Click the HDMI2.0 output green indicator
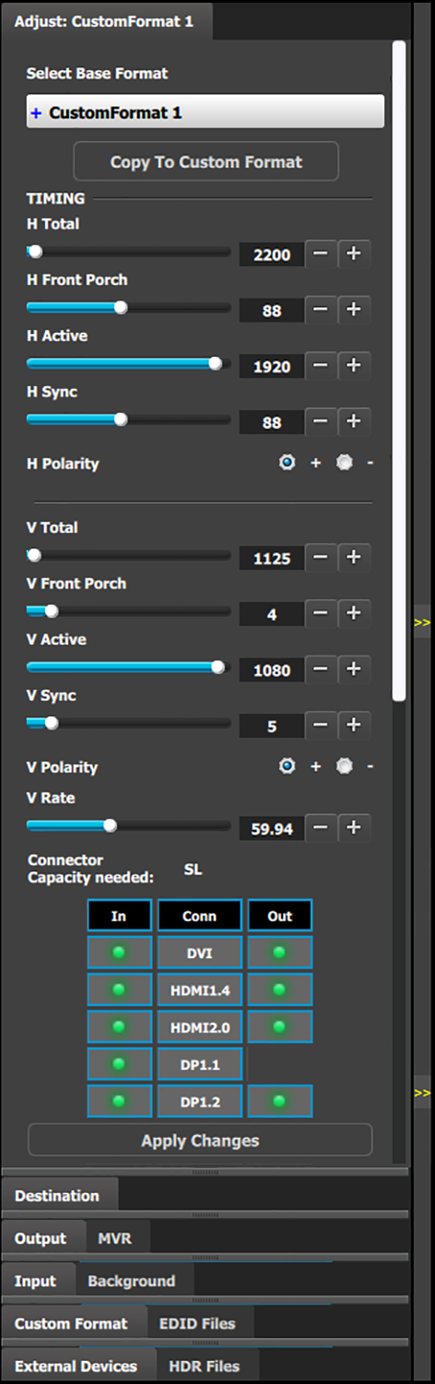 (280, 1026)
